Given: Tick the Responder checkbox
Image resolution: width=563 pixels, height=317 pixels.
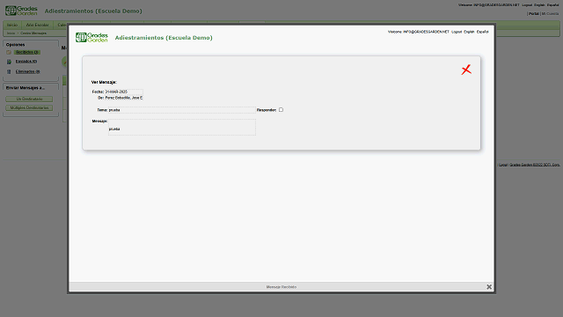Looking at the screenshot, I should click(281, 109).
